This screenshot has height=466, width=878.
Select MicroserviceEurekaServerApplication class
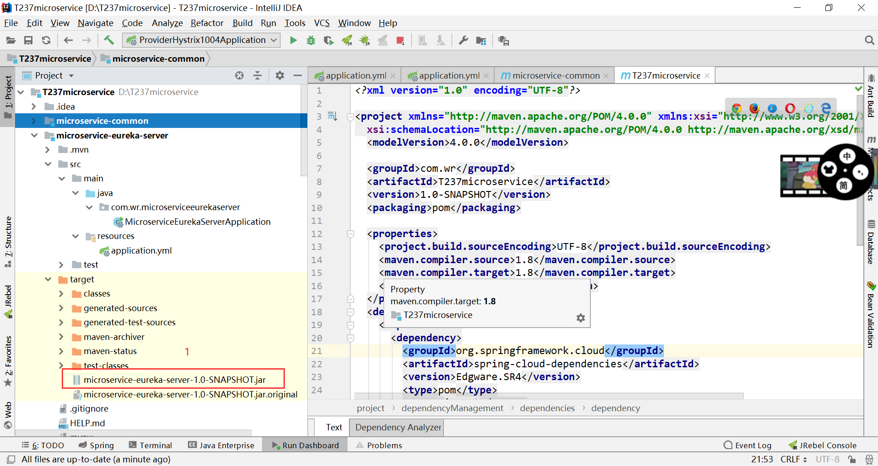point(198,222)
